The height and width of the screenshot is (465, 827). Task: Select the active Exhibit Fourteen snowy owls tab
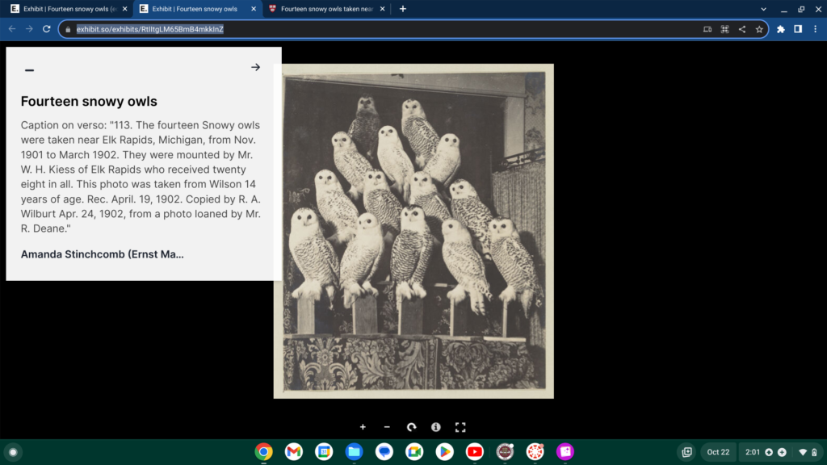[x=195, y=9]
